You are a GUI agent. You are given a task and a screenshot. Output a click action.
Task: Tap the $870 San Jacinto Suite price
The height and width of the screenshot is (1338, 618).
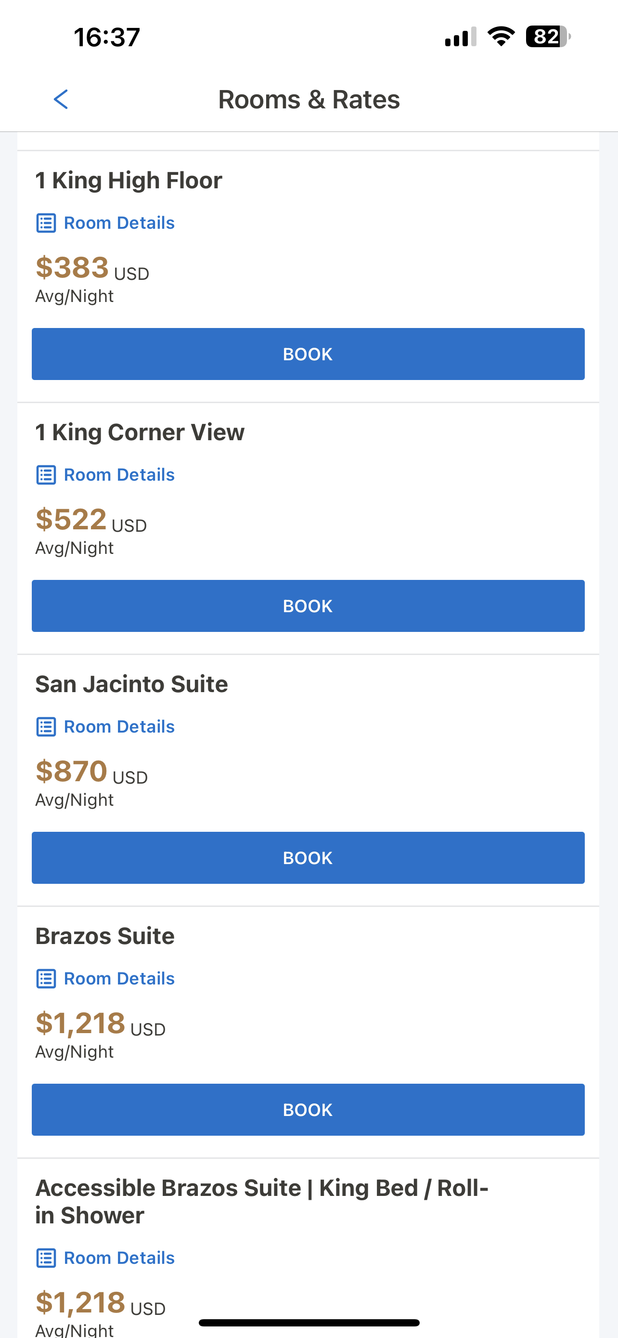click(72, 771)
